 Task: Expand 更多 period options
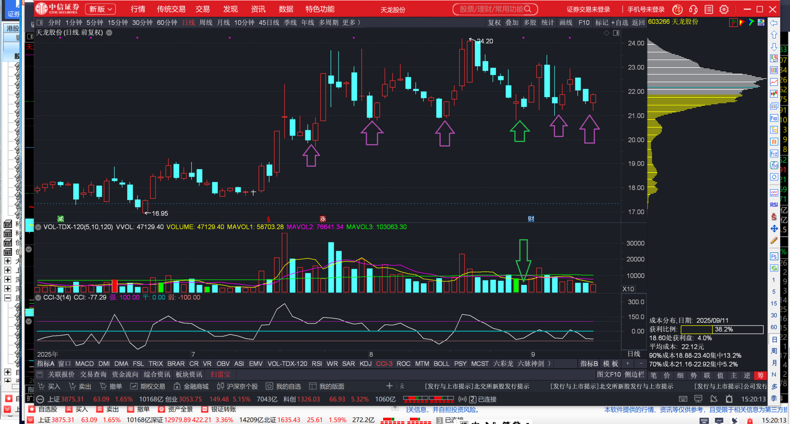tap(351, 23)
